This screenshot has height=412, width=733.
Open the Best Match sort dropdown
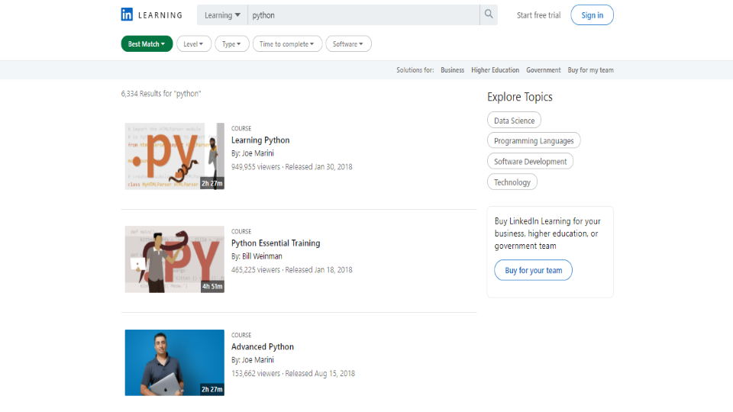[x=147, y=44]
